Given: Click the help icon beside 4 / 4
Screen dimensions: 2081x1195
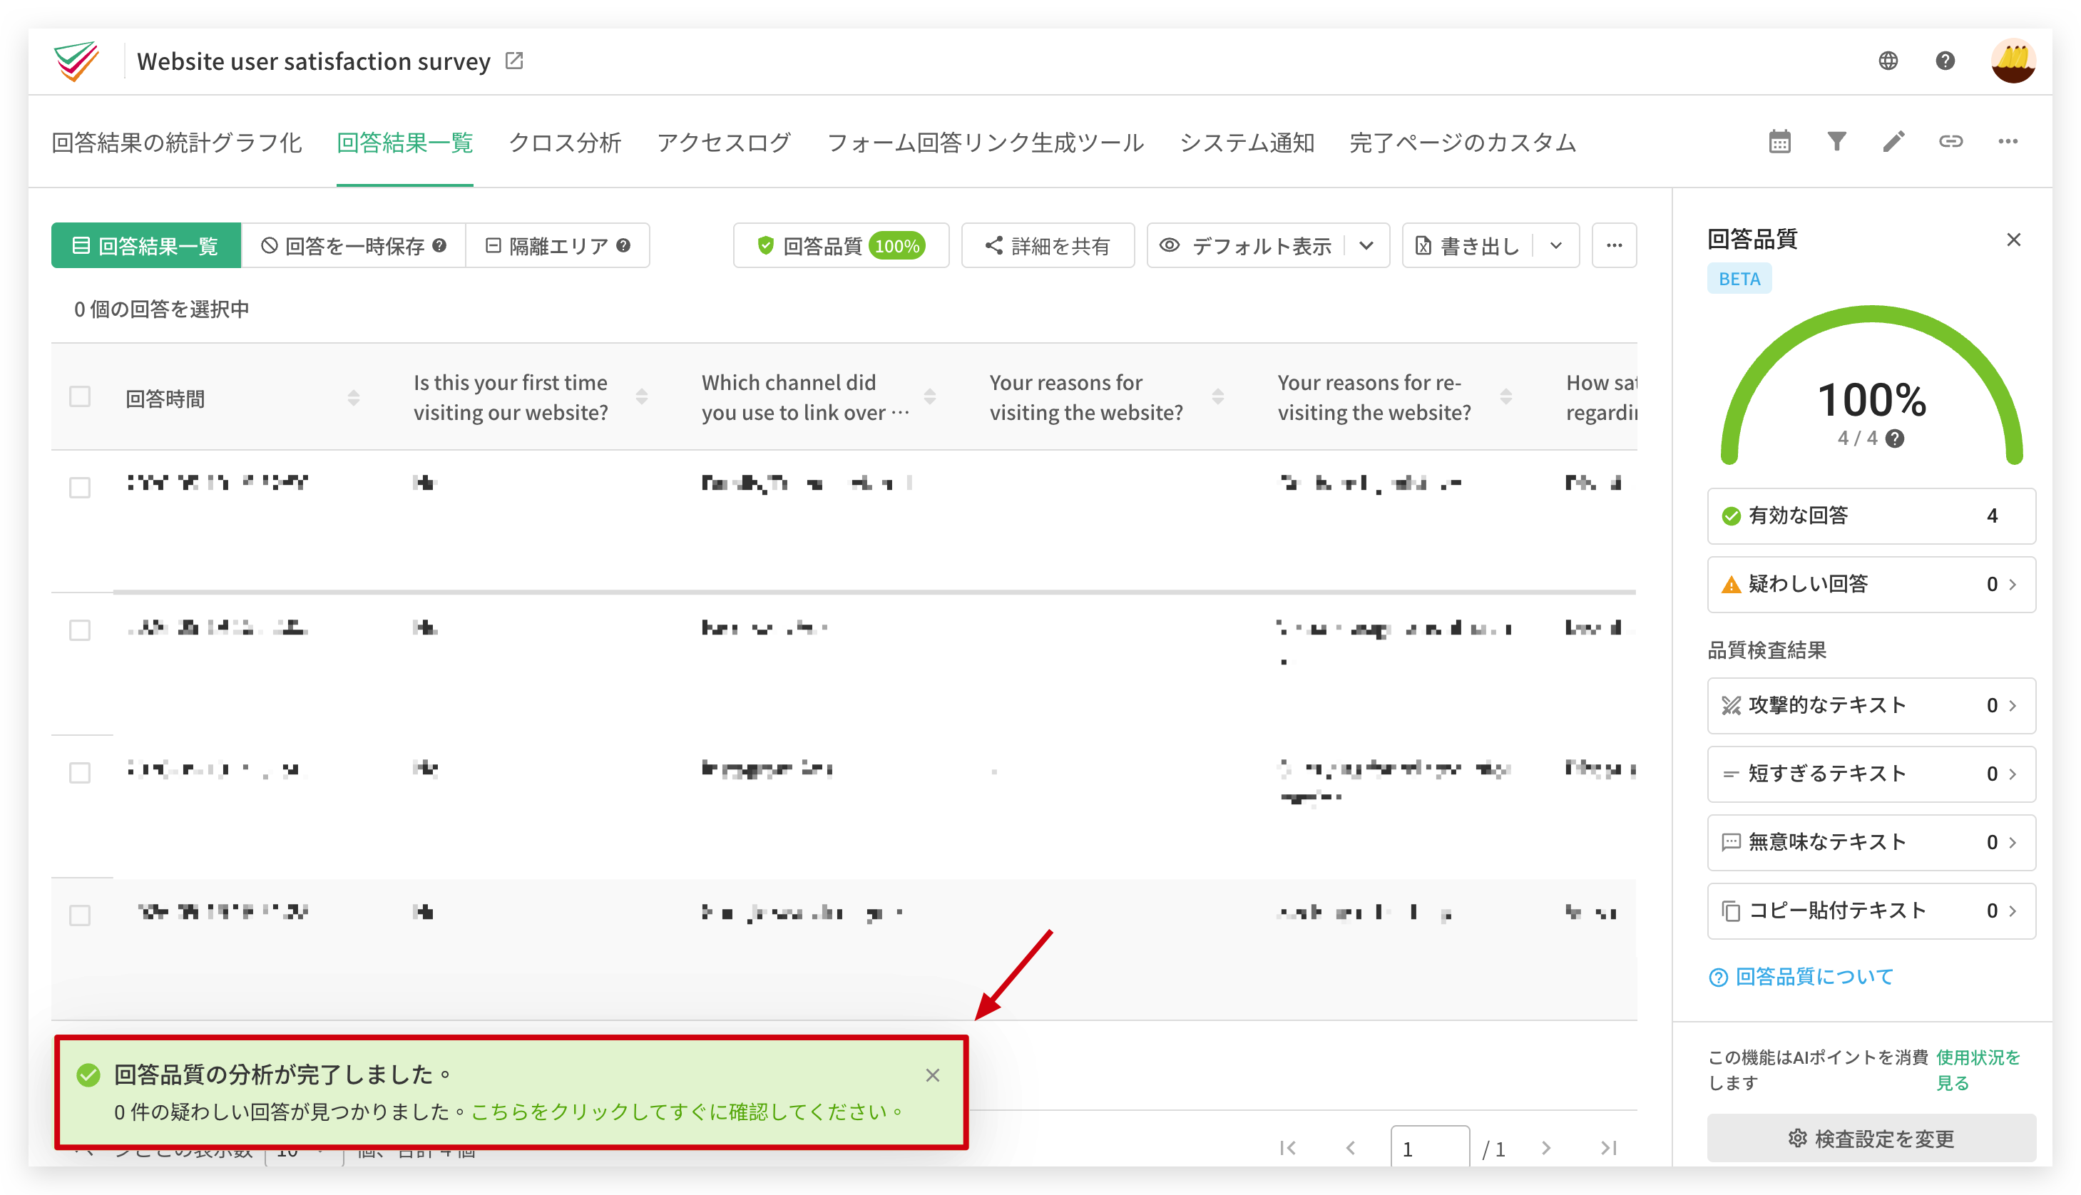Looking at the screenshot, I should pos(1894,438).
